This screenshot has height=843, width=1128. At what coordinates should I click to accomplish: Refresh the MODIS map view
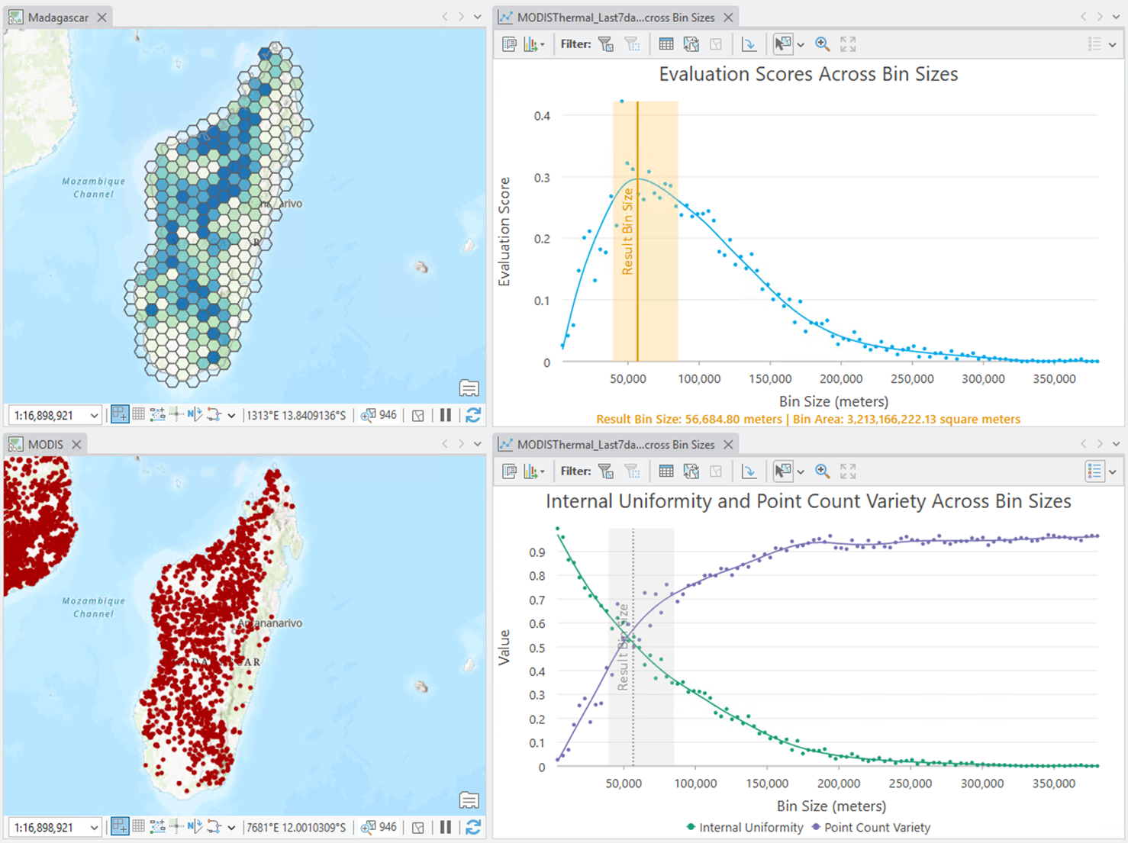pyautogui.click(x=473, y=826)
